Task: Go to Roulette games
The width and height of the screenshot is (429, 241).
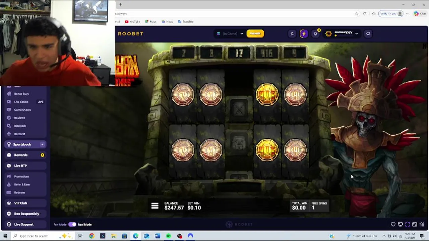Action: click(19, 118)
